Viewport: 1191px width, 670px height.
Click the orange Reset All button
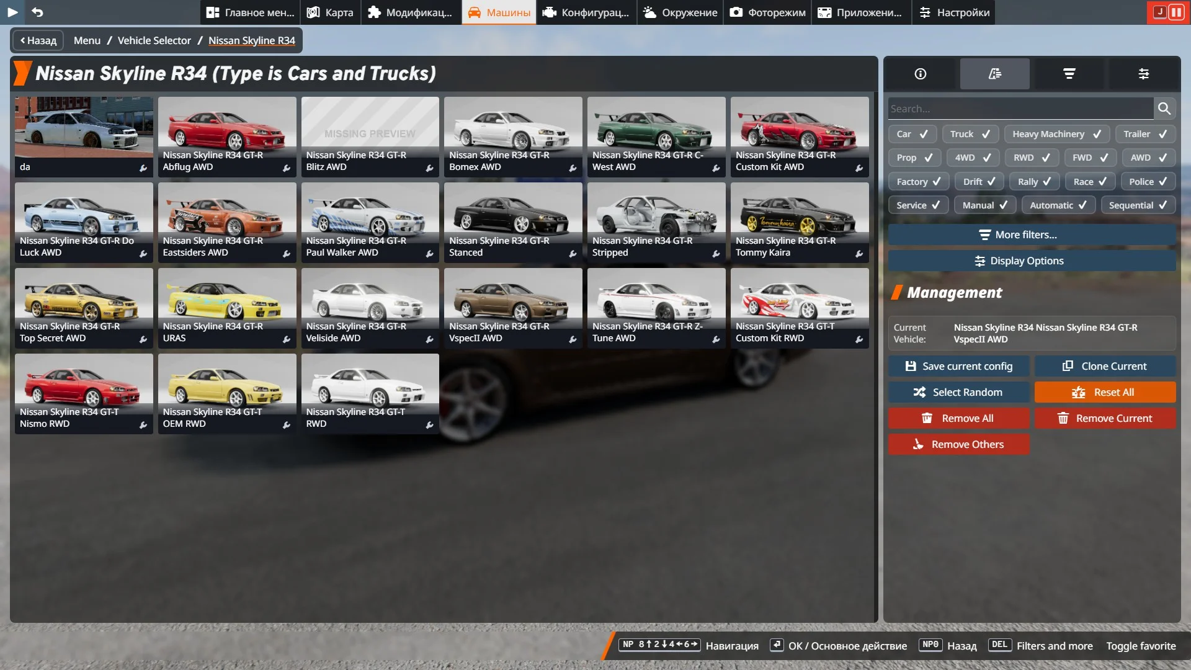1105,392
